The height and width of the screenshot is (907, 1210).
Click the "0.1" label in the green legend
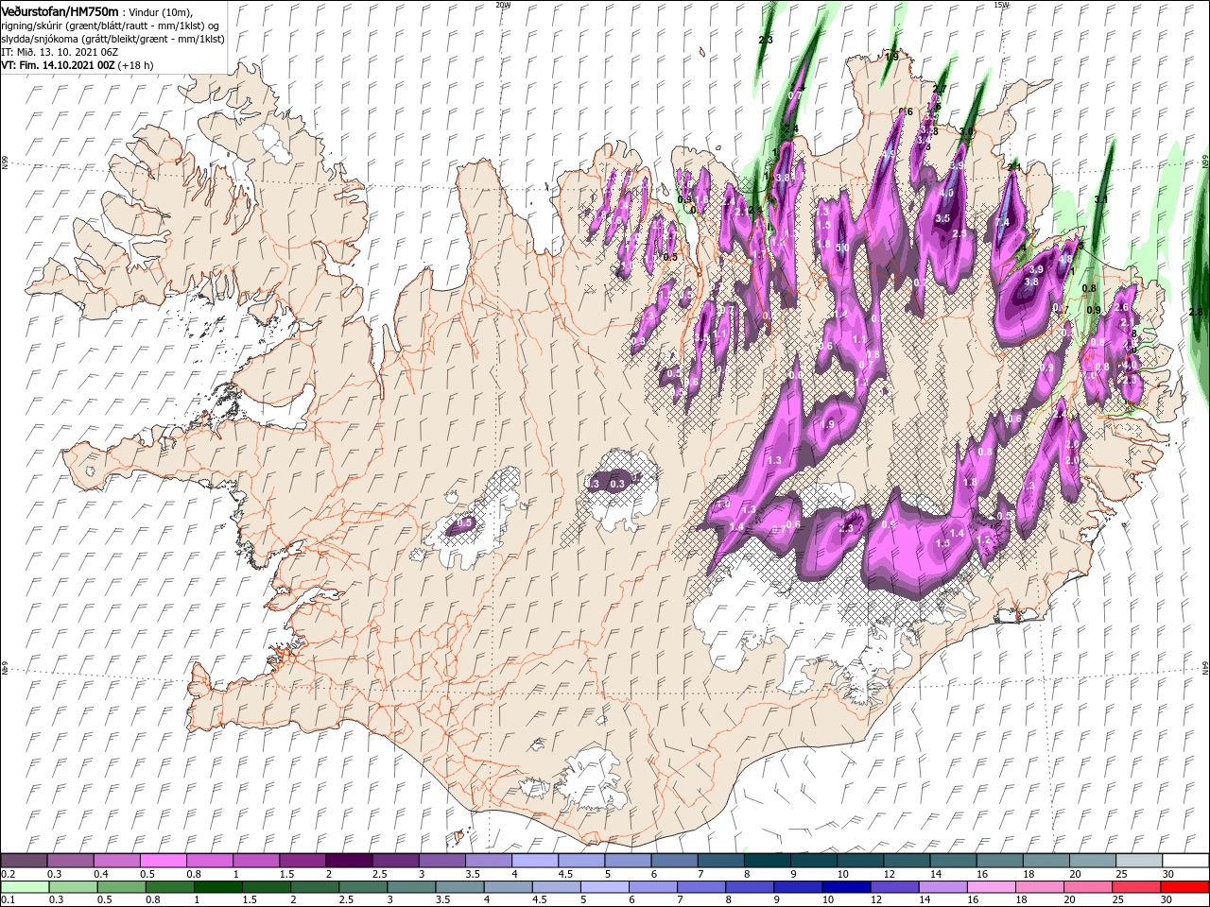coord(8,900)
